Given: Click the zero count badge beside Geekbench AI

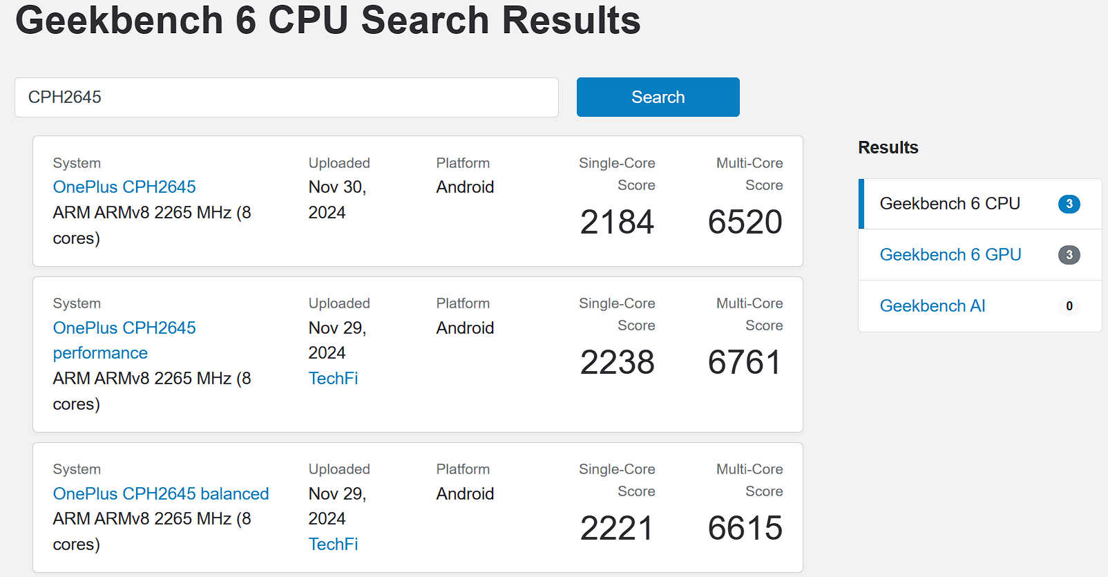Looking at the screenshot, I should tap(1069, 306).
